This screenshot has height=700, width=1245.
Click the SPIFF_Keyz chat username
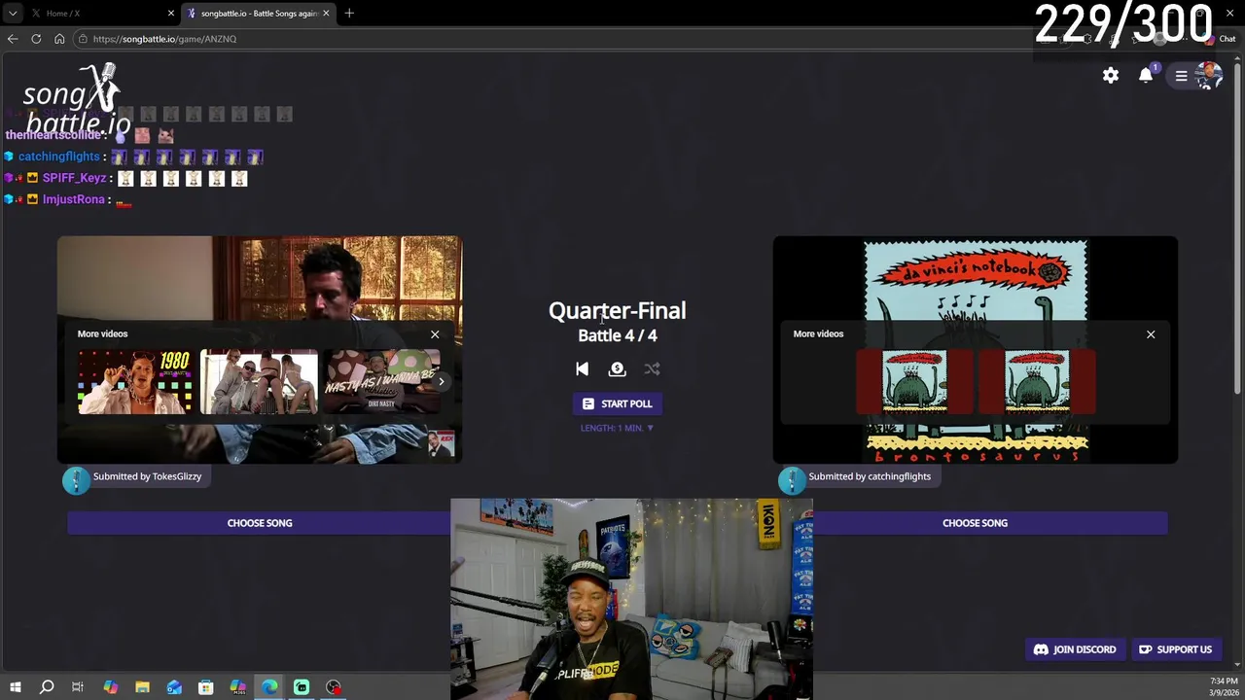tap(74, 178)
